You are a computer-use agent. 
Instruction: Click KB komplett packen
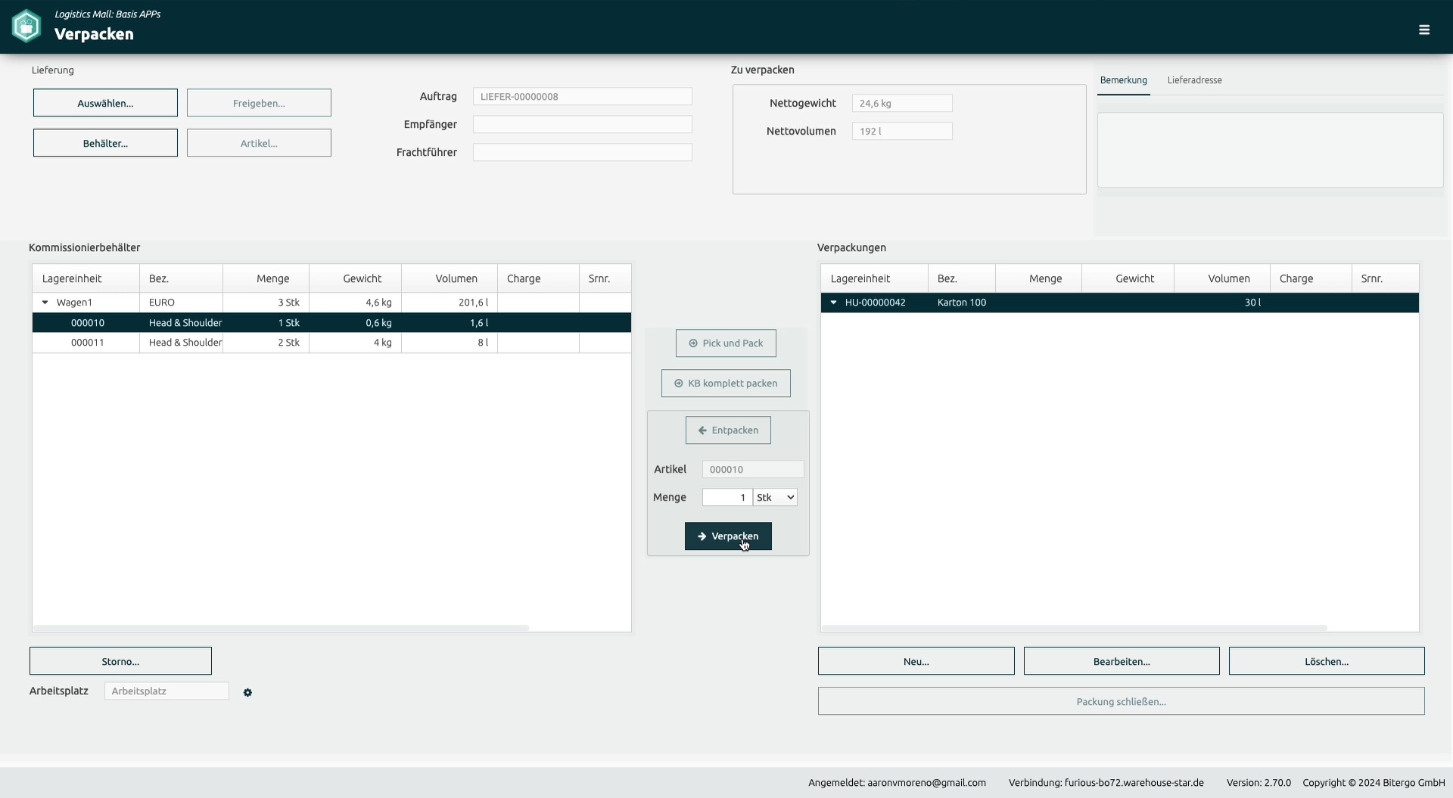coord(726,383)
